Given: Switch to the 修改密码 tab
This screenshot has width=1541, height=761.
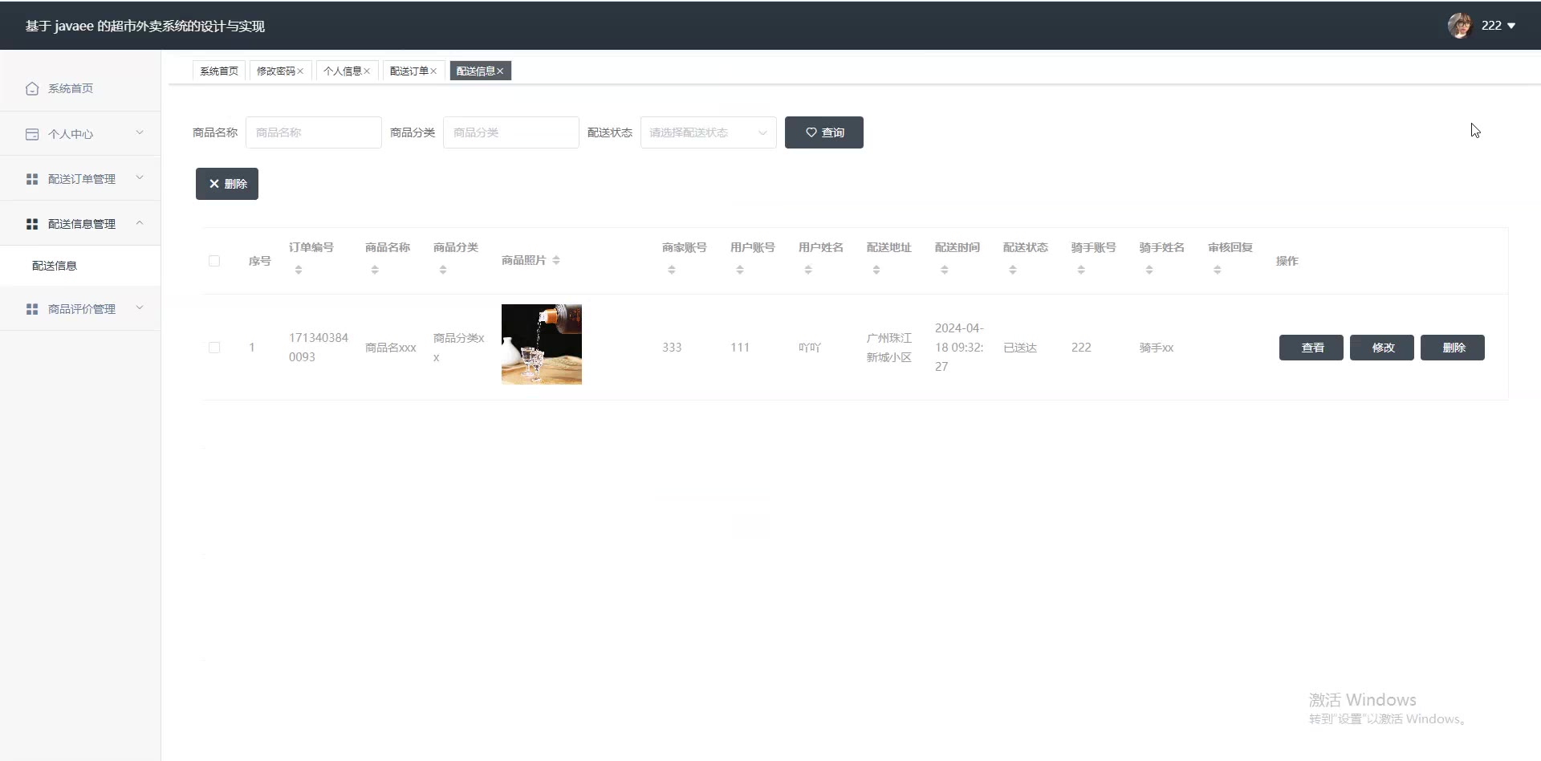Looking at the screenshot, I should coord(275,71).
